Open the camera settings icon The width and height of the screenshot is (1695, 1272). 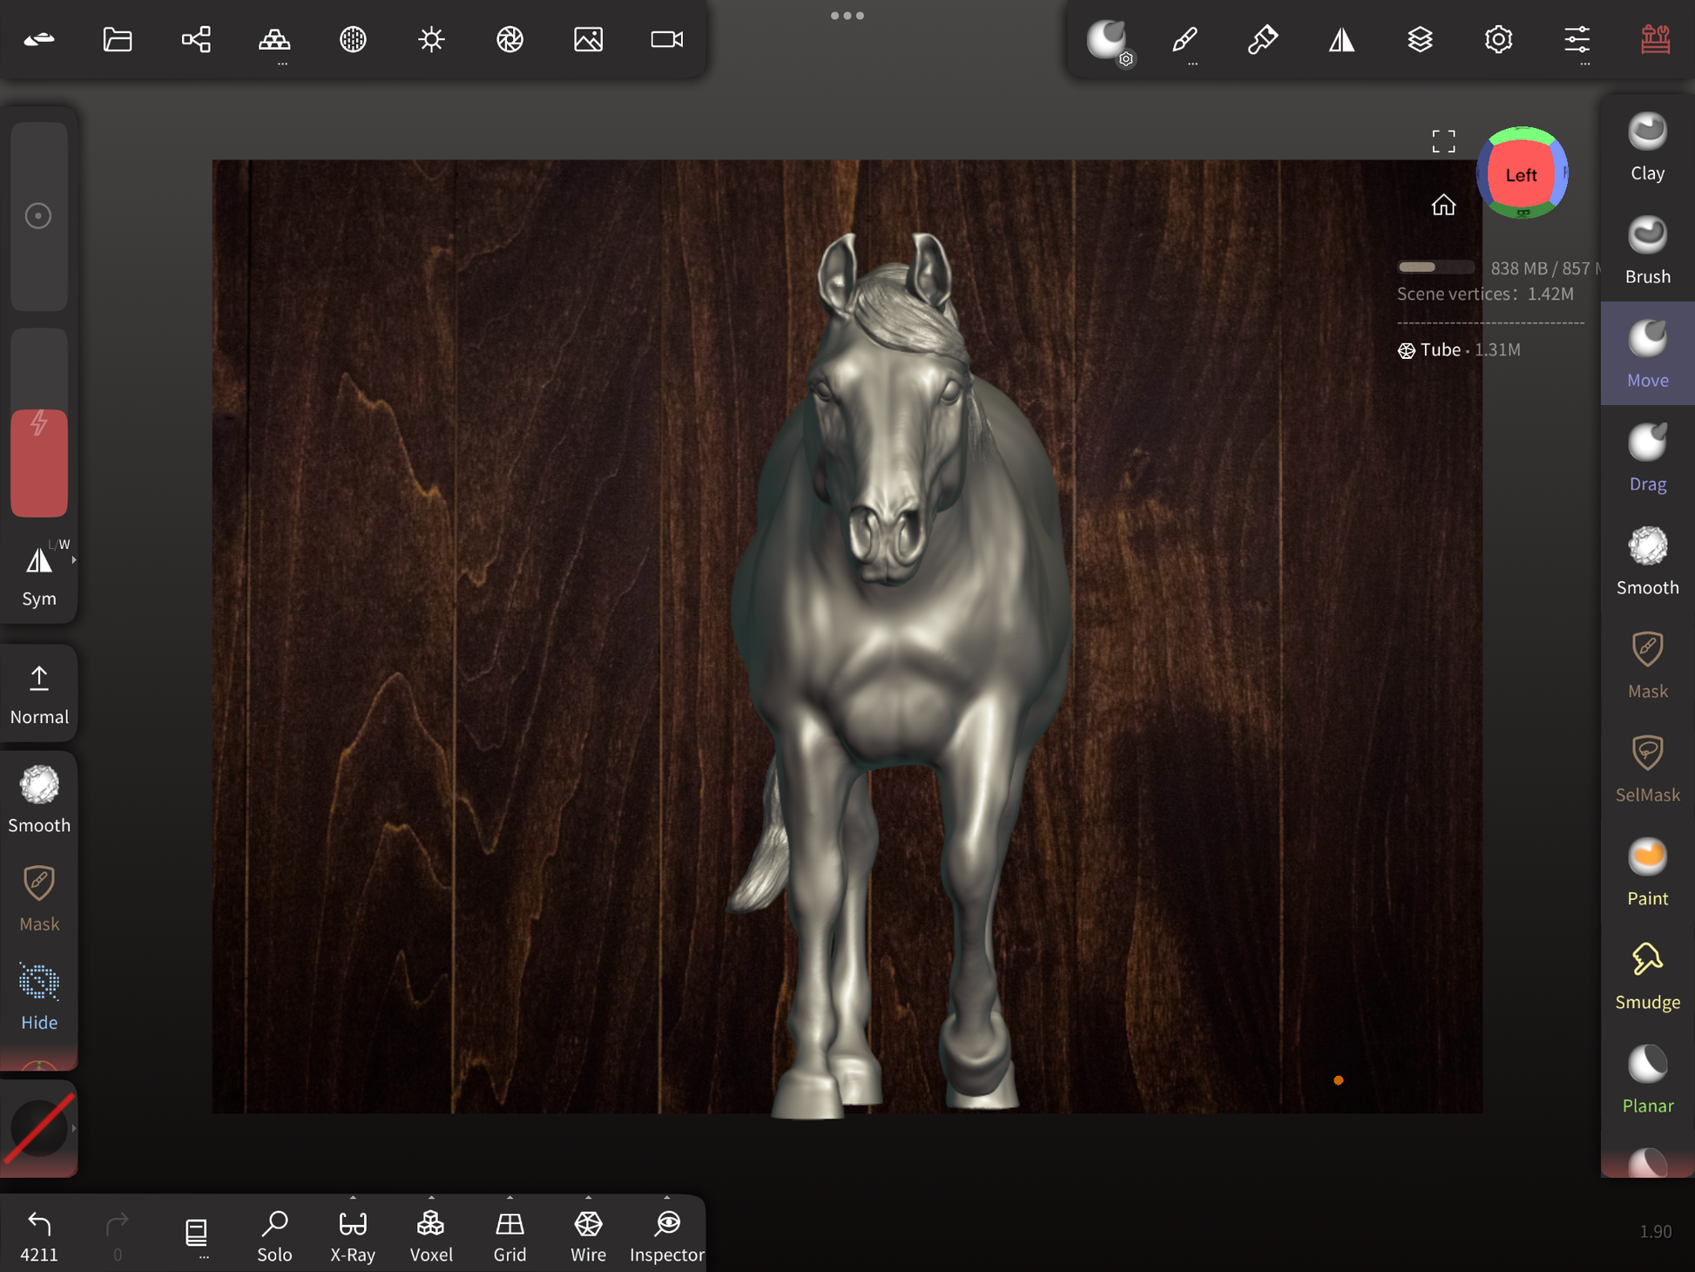(x=666, y=39)
